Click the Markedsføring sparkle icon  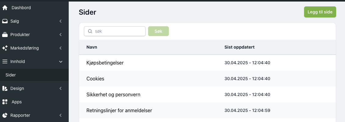[5, 48]
